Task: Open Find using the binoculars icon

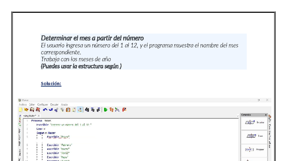Action: [x=87, y=110]
